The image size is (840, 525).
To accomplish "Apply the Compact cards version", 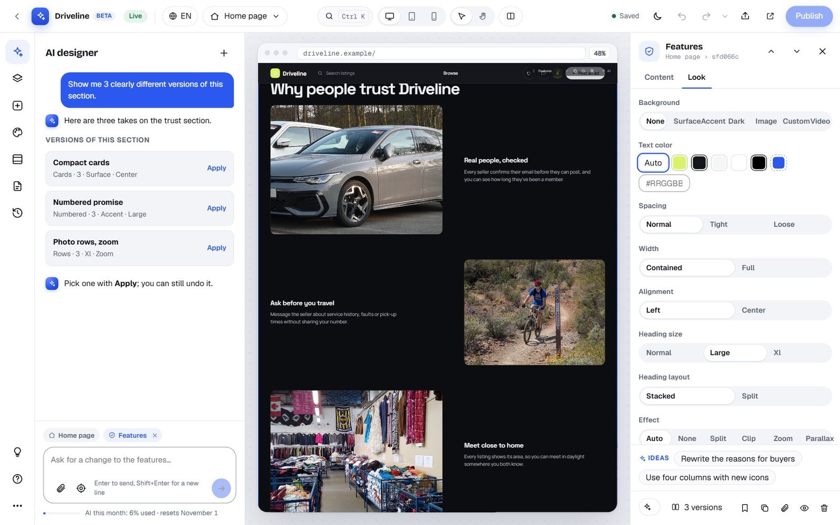I will click(216, 168).
